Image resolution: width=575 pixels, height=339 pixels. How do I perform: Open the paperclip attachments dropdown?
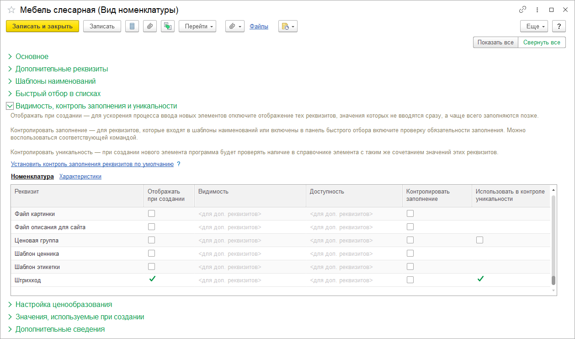(235, 27)
